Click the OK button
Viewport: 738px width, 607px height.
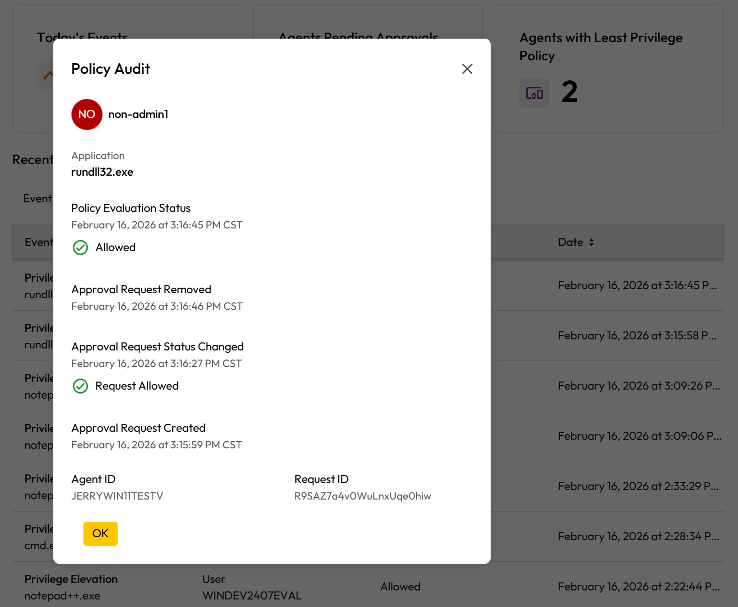(101, 533)
